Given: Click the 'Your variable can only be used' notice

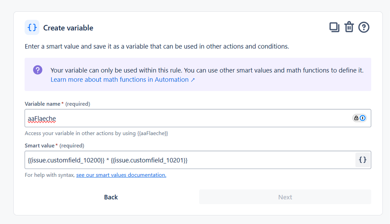Looking at the screenshot, I should [x=207, y=70].
